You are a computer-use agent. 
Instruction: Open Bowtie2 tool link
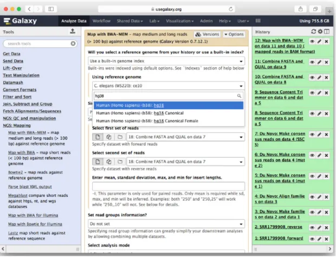[15, 173]
